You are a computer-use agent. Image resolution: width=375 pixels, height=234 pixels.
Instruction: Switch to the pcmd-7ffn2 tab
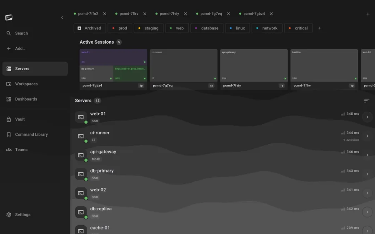tap(88, 14)
